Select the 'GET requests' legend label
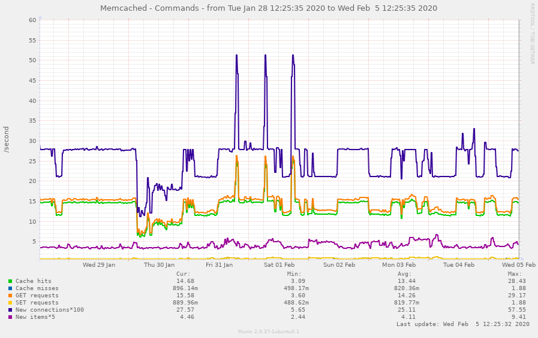Screen dimensions: 538x338 (x=37, y=296)
